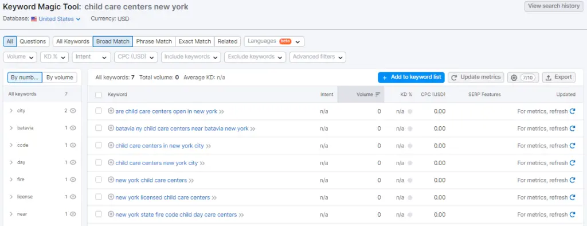The width and height of the screenshot is (587, 226).
Task: Click plus icon beside fire code keyword
Action: pyautogui.click(x=111, y=215)
